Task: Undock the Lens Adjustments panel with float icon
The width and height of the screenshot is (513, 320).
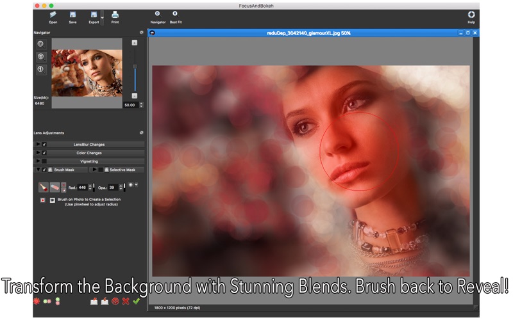Action: 141,132
